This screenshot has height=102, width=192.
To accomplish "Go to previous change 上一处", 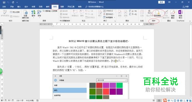I will pyautogui.click(x=133, y=11).
